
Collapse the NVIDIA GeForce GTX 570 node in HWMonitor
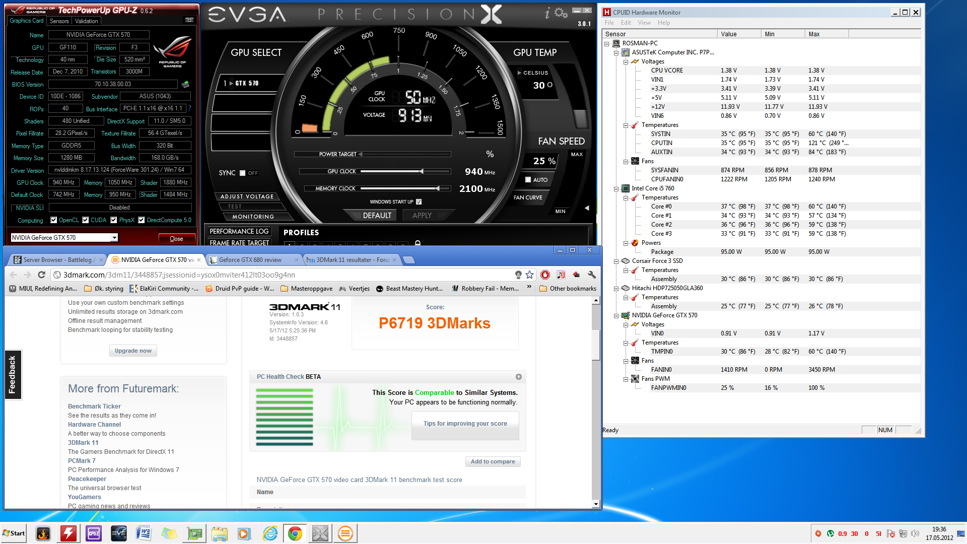tap(616, 315)
